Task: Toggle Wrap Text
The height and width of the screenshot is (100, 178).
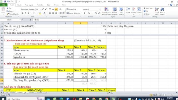Action: 71,9
